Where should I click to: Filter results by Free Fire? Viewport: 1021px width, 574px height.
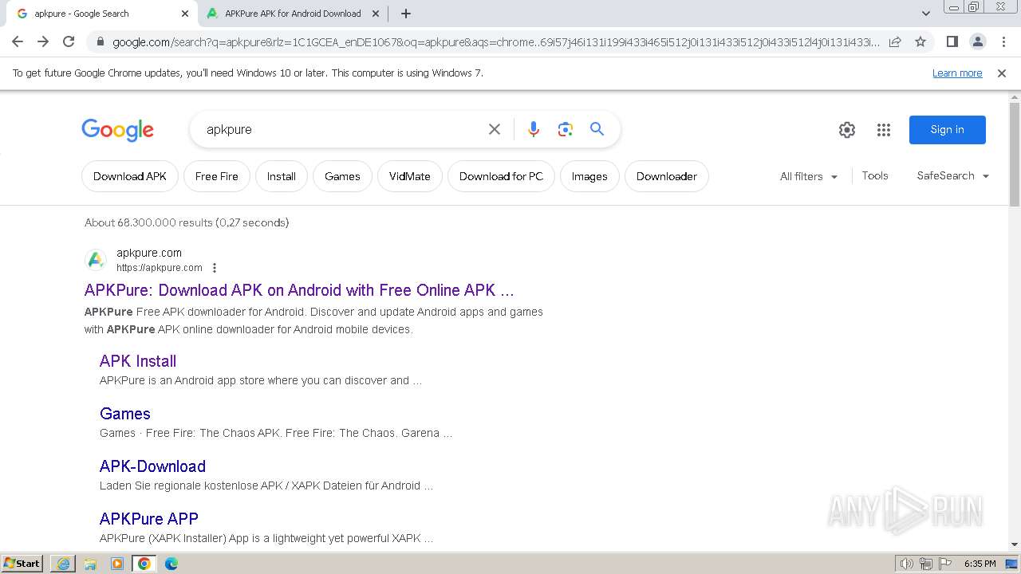[217, 176]
